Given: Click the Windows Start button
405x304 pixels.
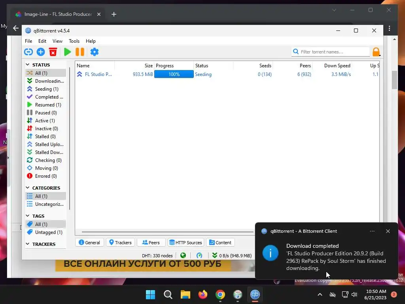Looking at the screenshot, I should tap(150, 294).
